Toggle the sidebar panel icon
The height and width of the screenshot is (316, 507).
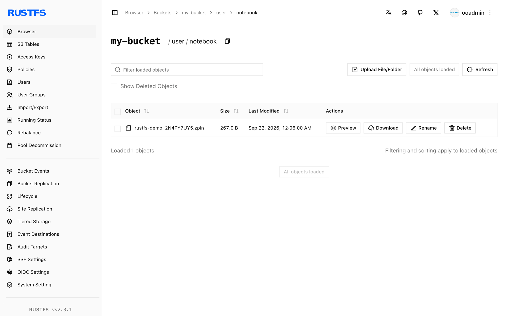[x=115, y=13]
